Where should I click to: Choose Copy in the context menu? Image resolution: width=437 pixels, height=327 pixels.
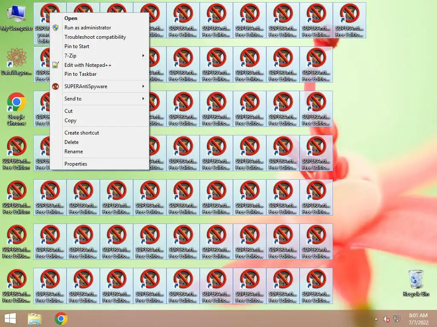tap(100, 120)
